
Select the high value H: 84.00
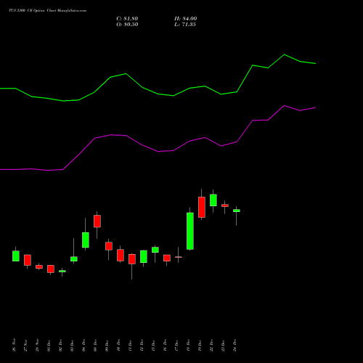coord(186,19)
